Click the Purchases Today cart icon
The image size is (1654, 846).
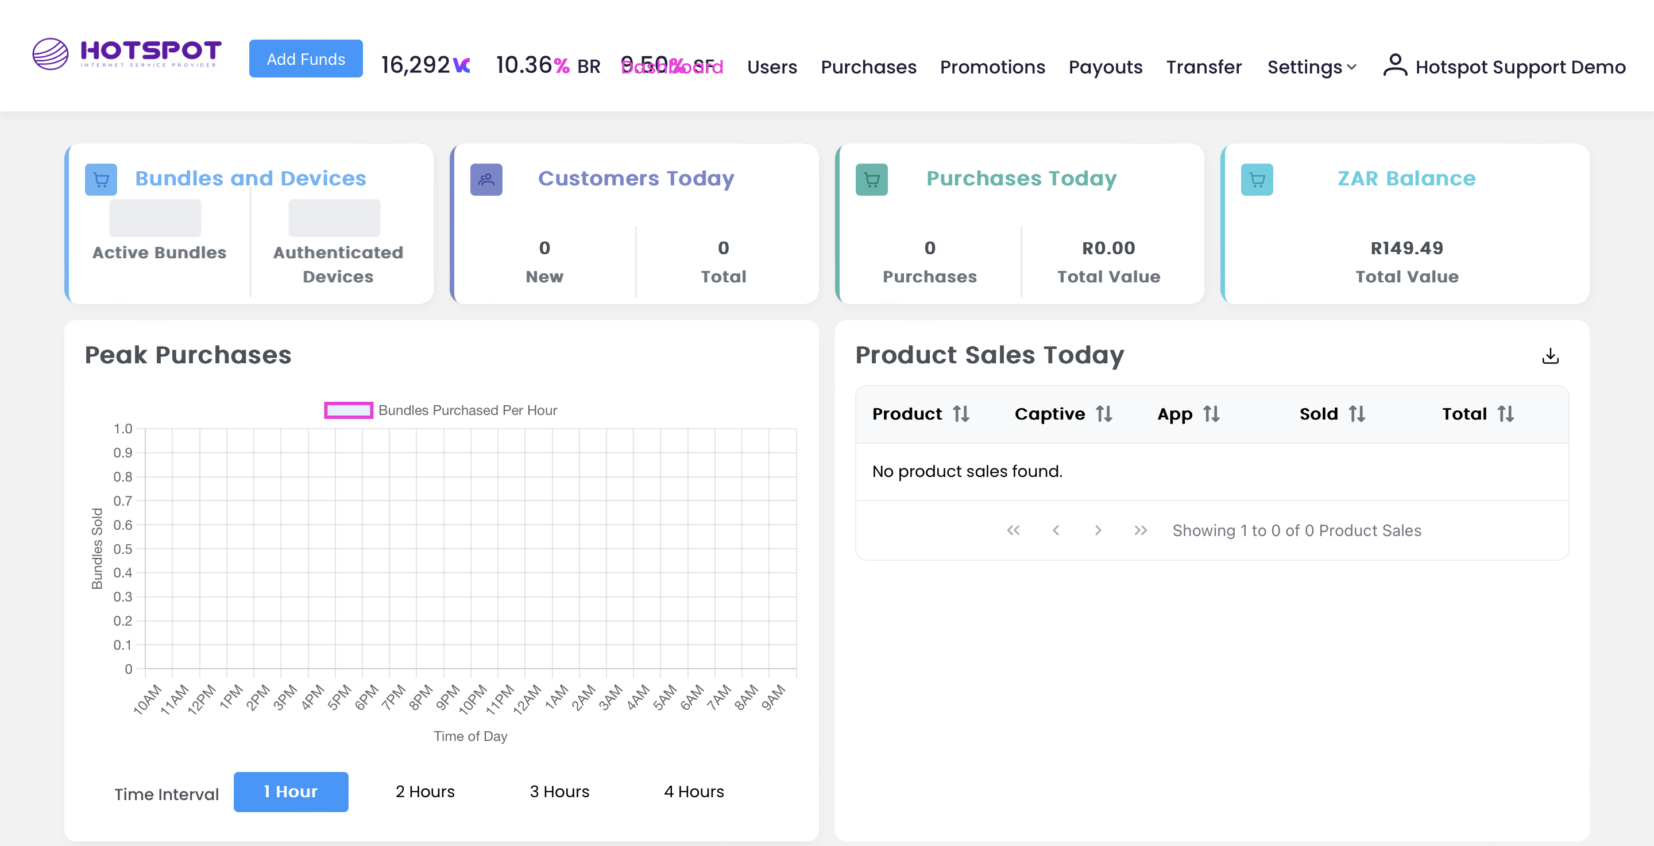pyautogui.click(x=871, y=180)
